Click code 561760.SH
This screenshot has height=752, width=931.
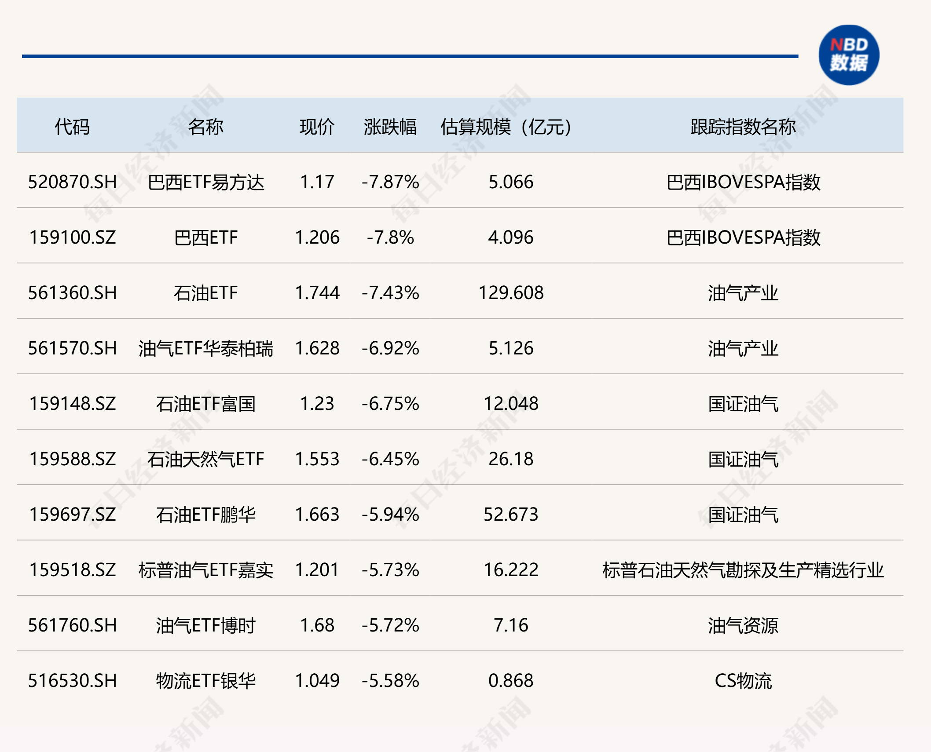click(x=73, y=625)
